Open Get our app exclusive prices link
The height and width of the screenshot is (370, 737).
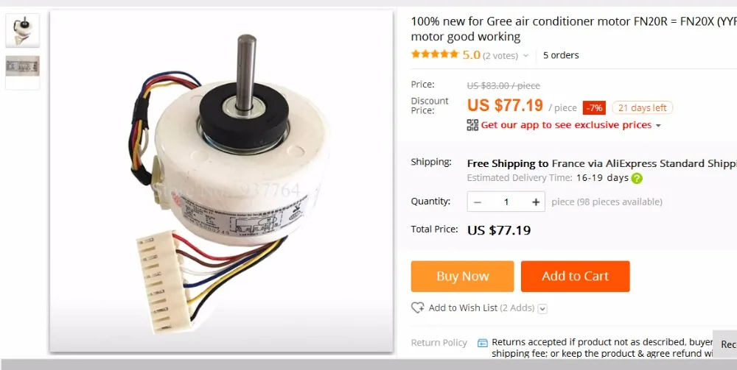566,125
